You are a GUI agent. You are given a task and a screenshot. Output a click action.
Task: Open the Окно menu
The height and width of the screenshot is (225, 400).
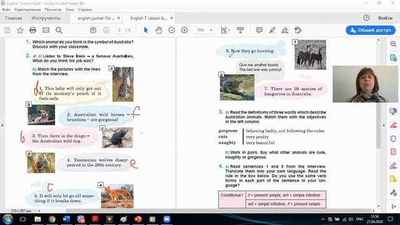point(69,9)
